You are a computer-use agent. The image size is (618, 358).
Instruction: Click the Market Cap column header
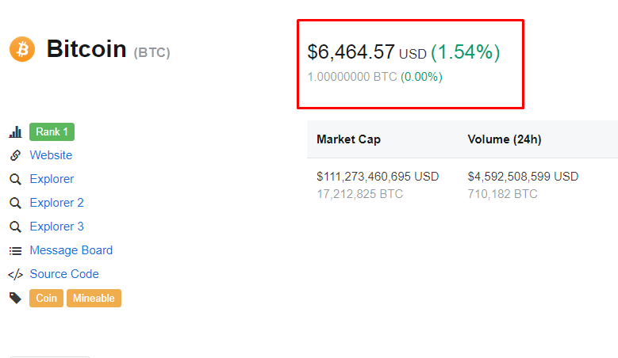tap(349, 139)
